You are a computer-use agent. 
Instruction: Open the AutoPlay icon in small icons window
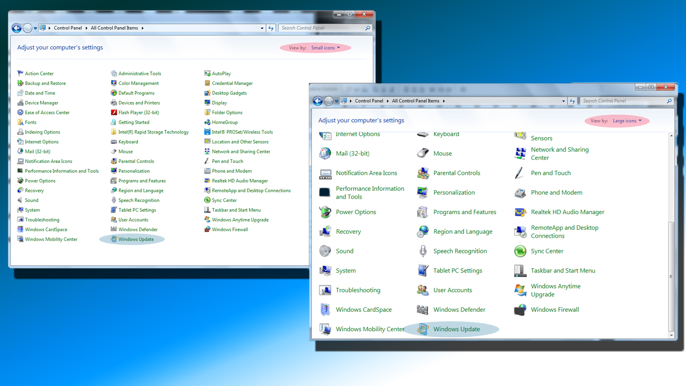(x=207, y=73)
